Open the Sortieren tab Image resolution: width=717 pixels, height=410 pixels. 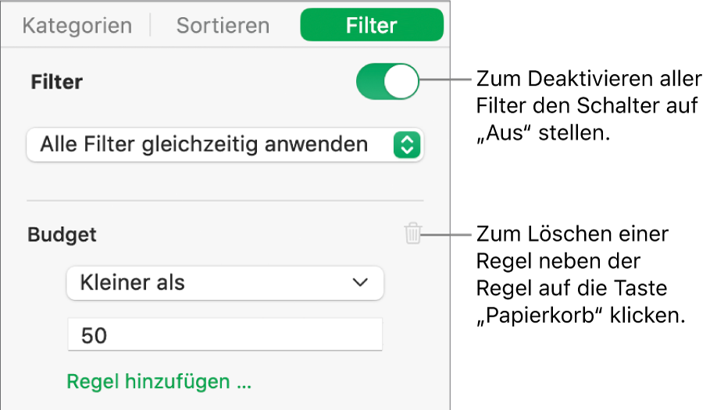(x=223, y=26)
